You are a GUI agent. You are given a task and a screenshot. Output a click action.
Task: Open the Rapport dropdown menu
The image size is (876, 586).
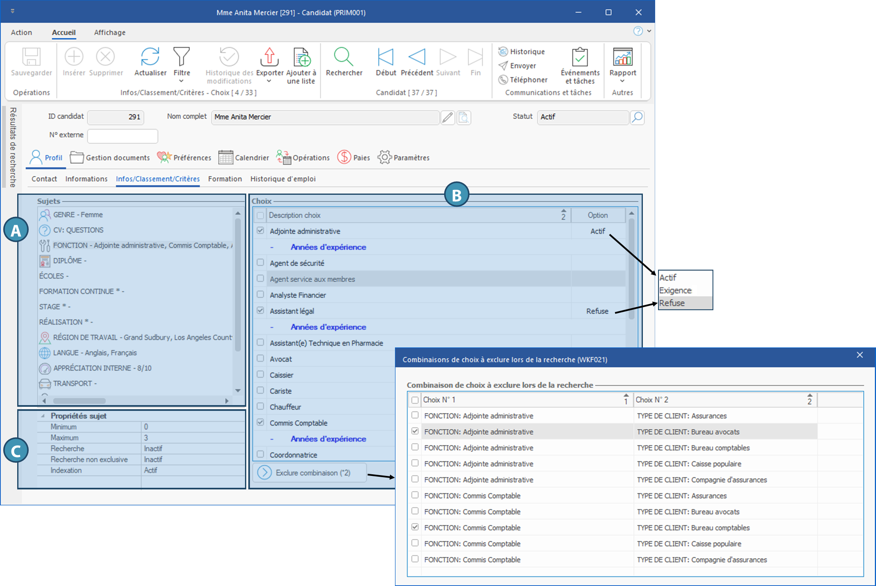622,81
